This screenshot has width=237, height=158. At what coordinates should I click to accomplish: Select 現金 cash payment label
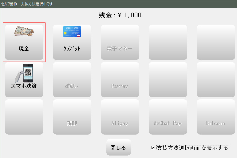24,49
